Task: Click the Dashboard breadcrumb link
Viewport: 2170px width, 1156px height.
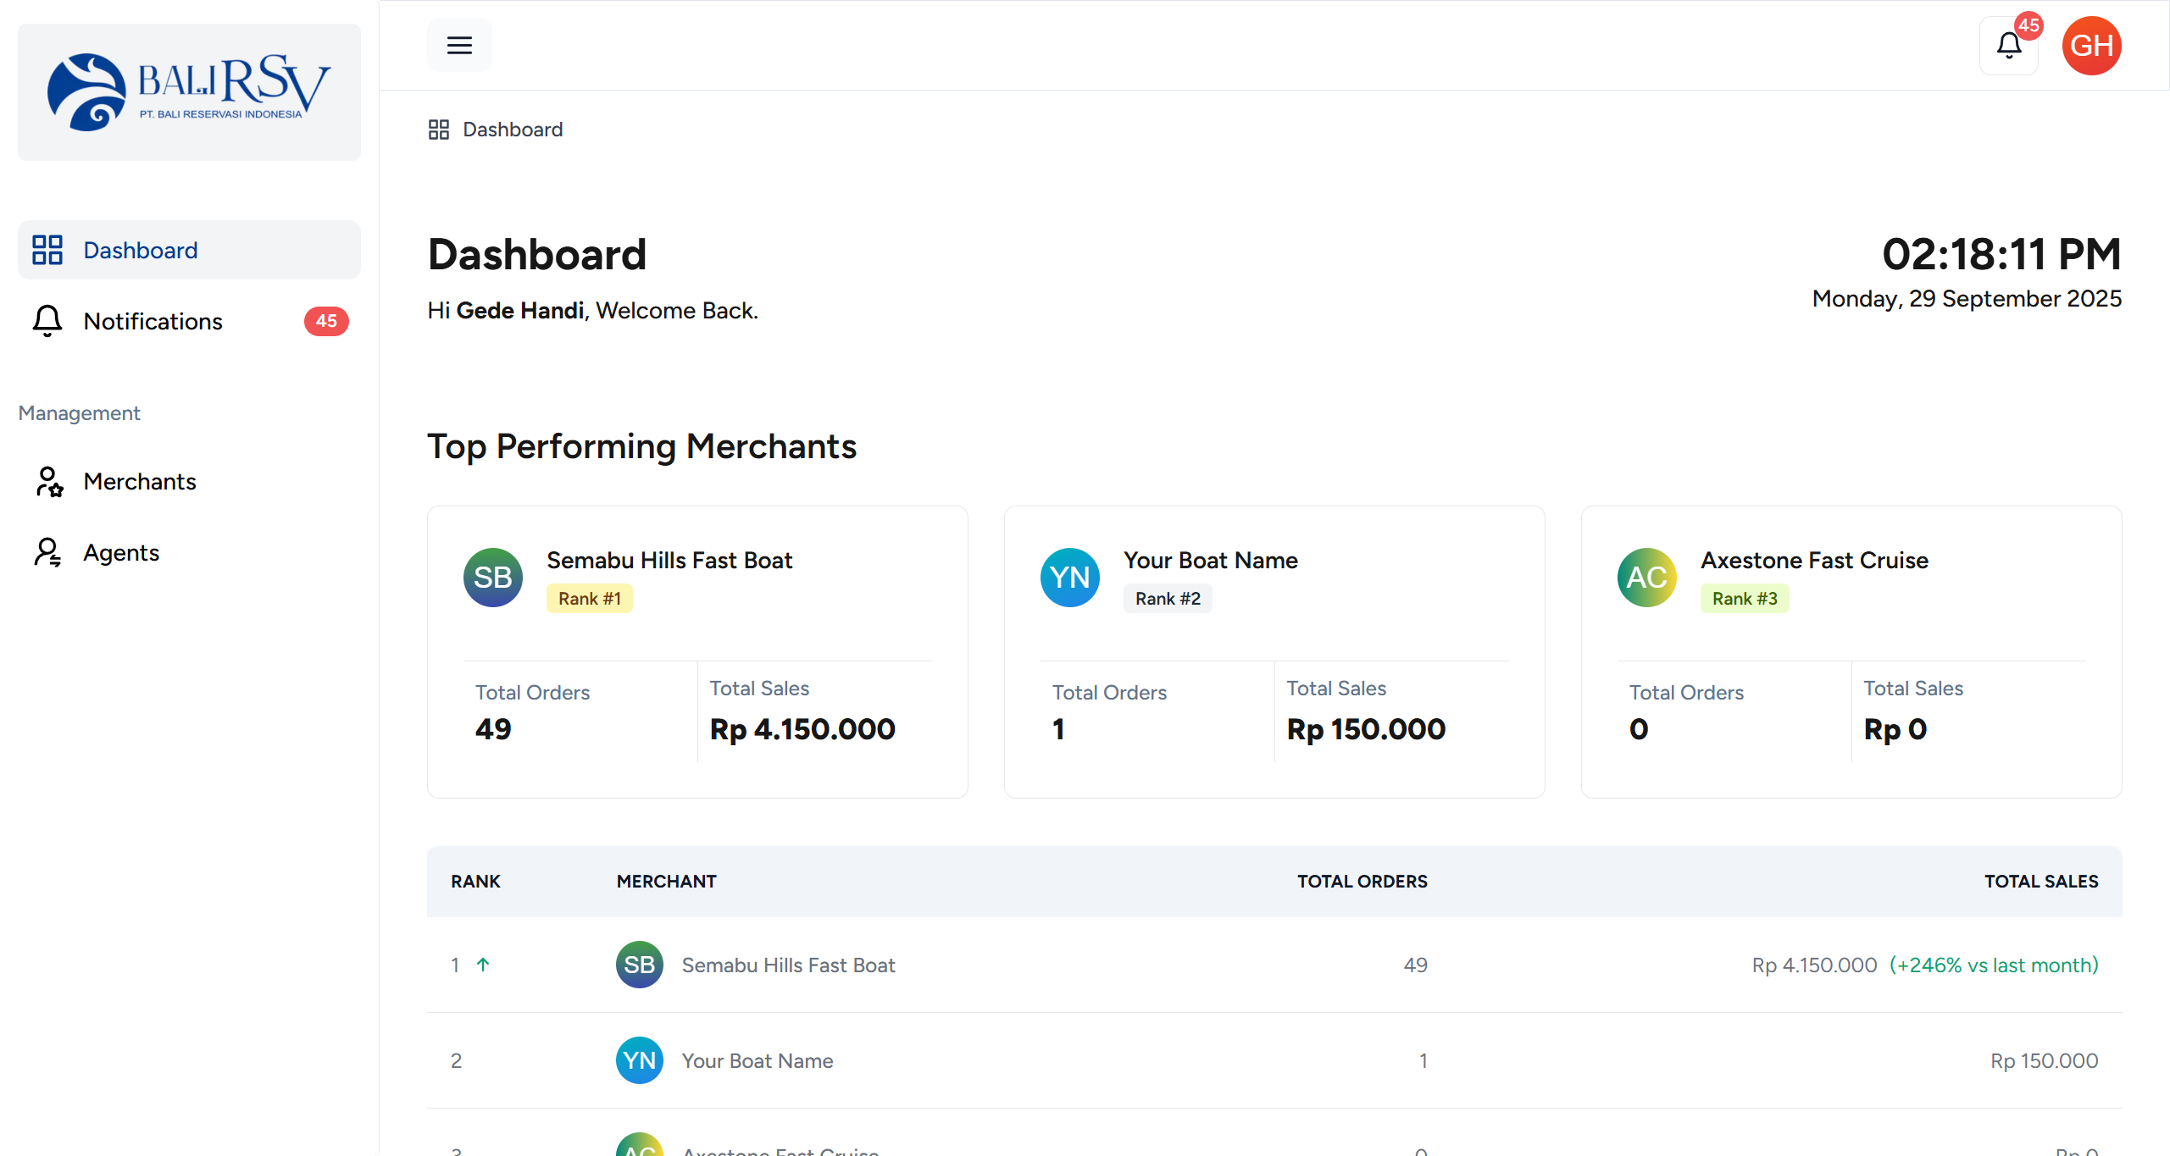Action: (x=513, y=130)
